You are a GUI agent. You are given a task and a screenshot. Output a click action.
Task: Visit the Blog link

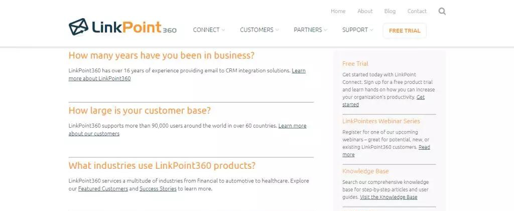pyautogui.click(x=390, y=11)
